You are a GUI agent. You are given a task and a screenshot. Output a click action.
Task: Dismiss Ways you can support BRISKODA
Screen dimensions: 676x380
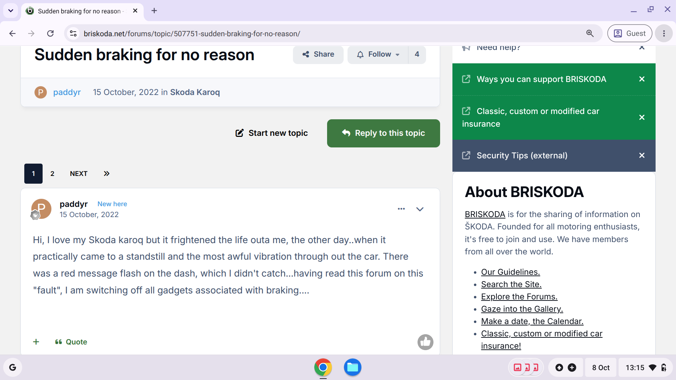click(642, 79)
